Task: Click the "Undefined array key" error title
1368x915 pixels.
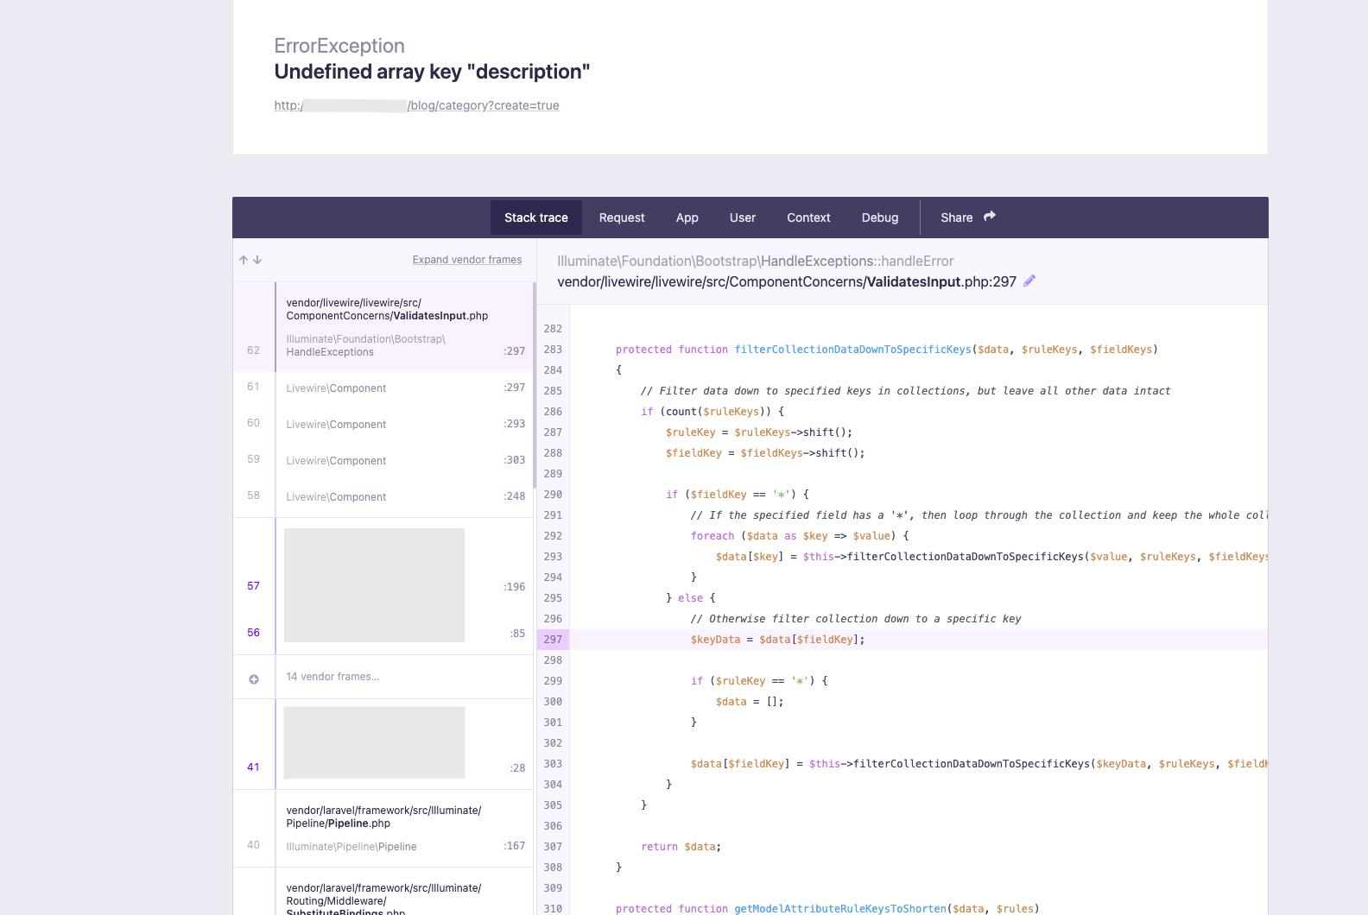Action: tap(432, 72)
